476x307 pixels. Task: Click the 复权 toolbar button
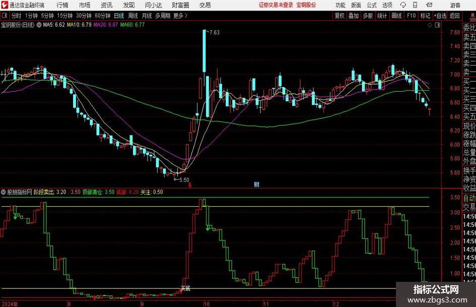[x=339, y=16]
